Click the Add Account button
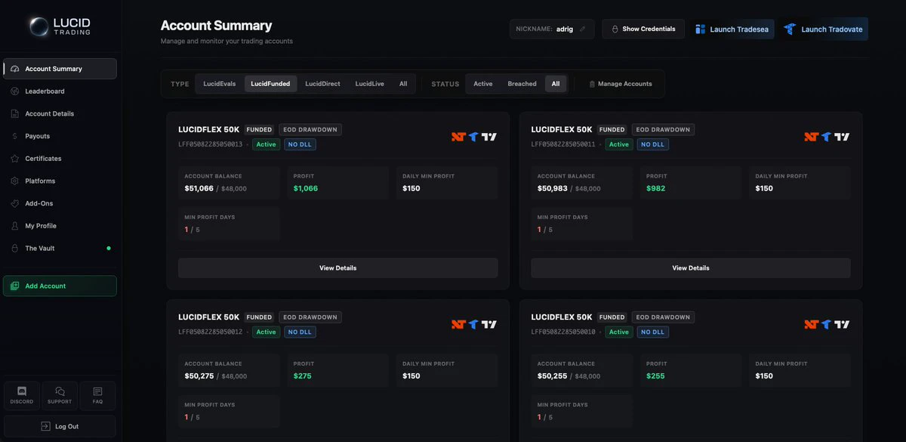 pyautogui.click(x=60, y=286)
